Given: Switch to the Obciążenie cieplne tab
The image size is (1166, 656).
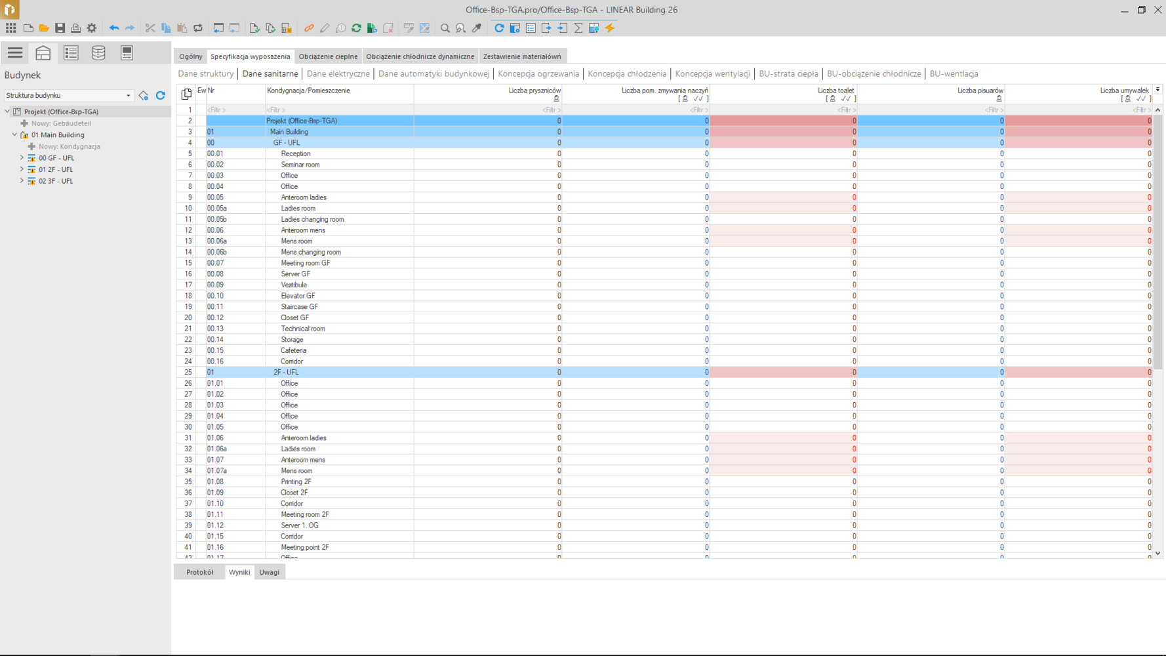Looking at the screenshot, I should click(328, 56).
